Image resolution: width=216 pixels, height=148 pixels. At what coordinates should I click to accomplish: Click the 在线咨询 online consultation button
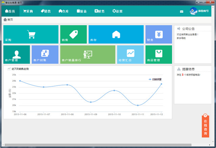(205, 126)
